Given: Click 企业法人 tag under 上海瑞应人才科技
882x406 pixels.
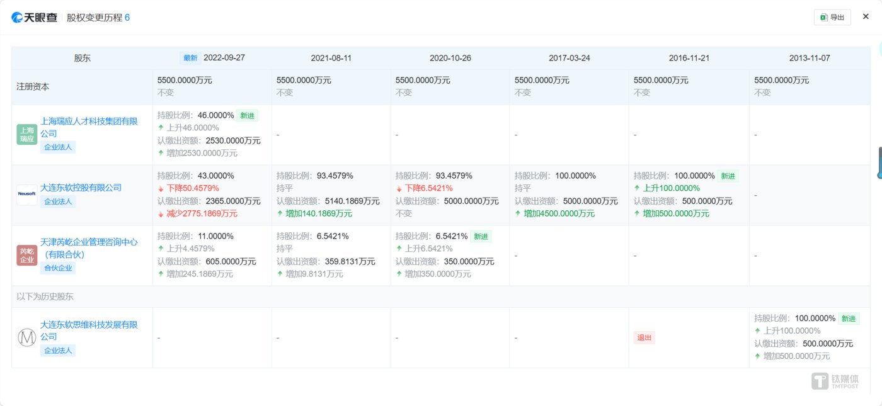Looking at the screenshot, I should (x=58, y=147).
